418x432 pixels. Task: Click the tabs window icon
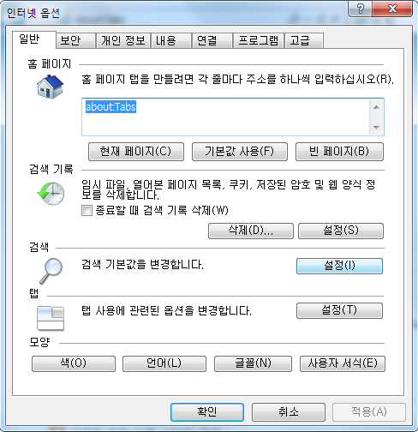51,318
